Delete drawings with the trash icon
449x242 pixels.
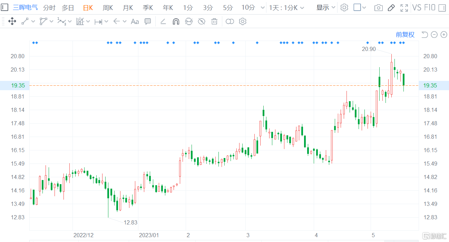pos(214,21)
